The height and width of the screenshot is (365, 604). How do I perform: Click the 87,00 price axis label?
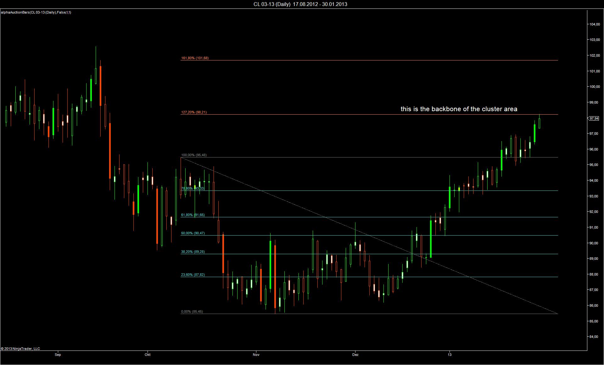click(x=594, y=290)
